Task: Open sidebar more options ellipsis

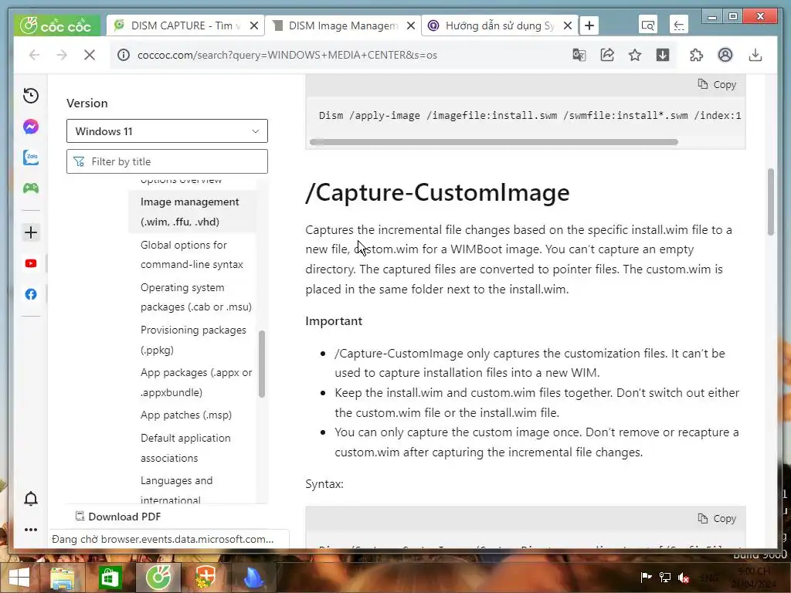Action: [31, 530]
